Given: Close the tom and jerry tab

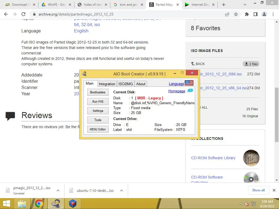Looking at the screenshot, I should click(142, 5).
